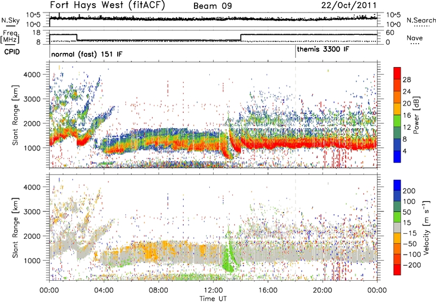Click the '50' tick on velocity colorbar
The image size is (436, 302).
pos(407,212)
